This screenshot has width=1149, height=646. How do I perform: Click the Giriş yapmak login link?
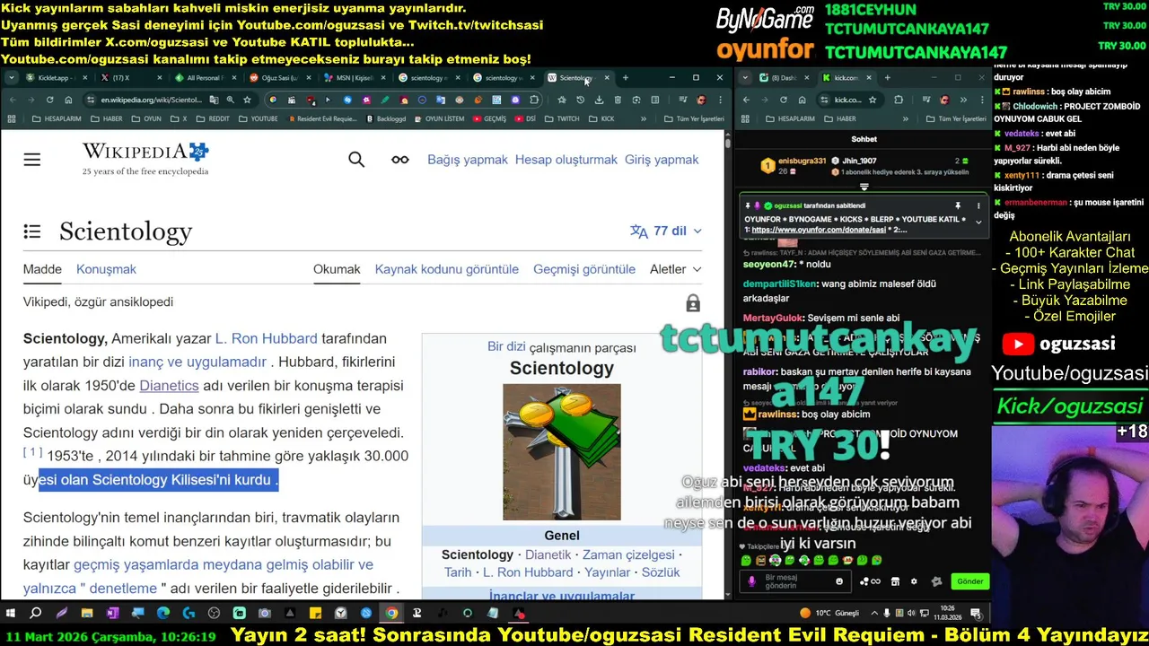point(662,160)
